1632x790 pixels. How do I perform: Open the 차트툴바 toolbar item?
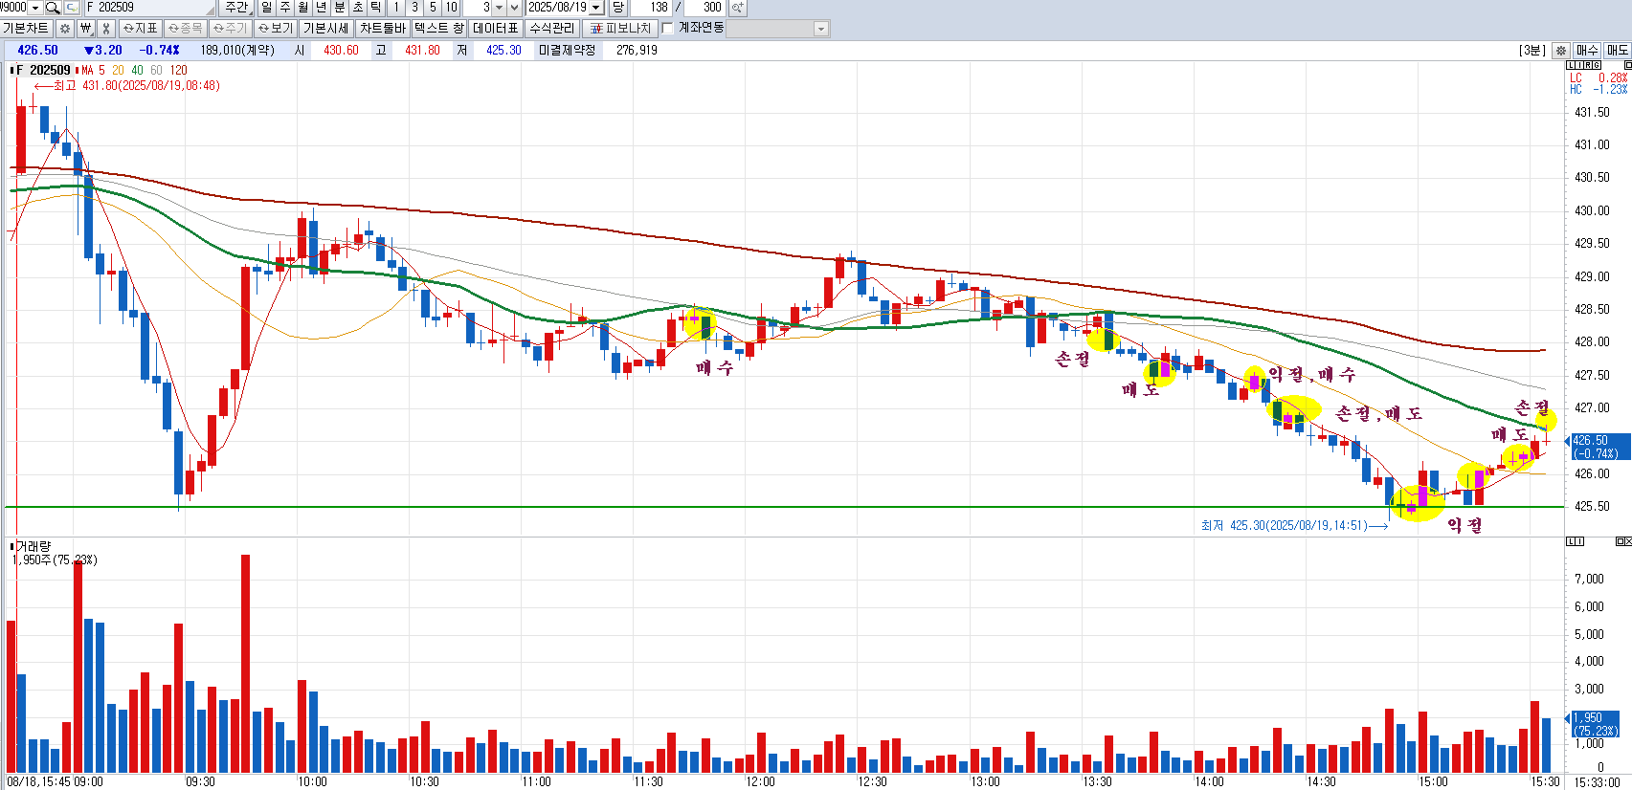pos(382,29)
